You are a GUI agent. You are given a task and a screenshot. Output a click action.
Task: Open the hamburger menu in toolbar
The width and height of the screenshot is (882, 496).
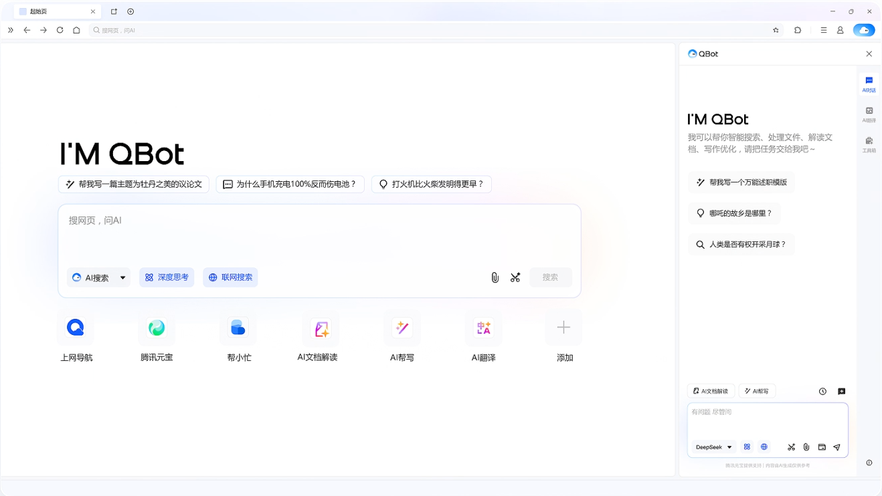tap(823, 30)
